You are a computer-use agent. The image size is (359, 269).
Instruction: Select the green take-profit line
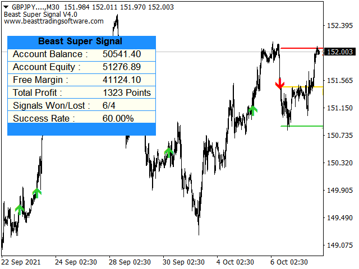click(302, 126)
